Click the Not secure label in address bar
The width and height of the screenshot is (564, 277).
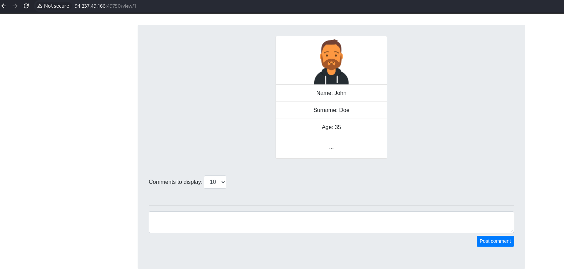click(57, 6)
